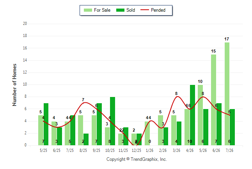The width and height of the screenshot is (252, 169).
Task: Select the For Sale legend label
Action: 102,10
